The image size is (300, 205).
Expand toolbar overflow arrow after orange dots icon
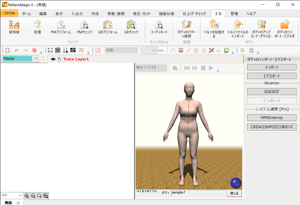coord(88,53)
